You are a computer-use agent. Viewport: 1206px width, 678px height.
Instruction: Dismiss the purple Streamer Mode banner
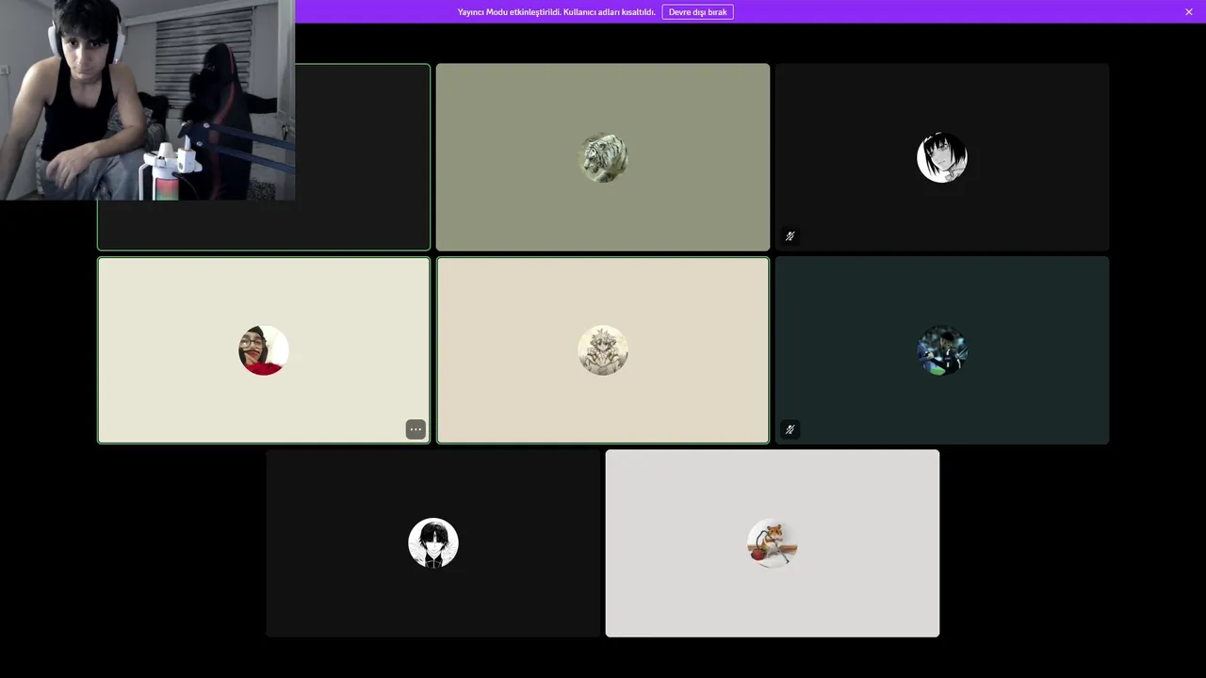coord(1189,12)
